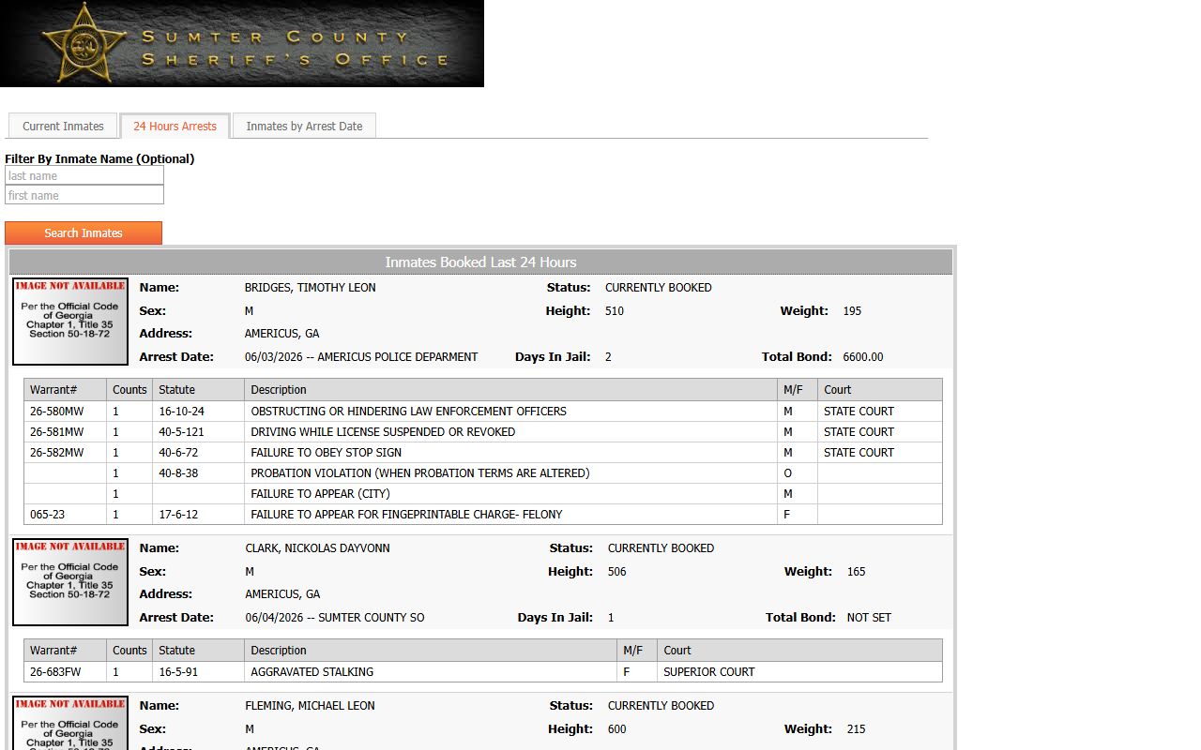The width and height of the screenshot is (1201, 750).
Task: Click the NOT SET bond value for Clark
Action: point(869,618)
